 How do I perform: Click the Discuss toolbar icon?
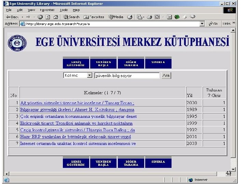(169, 17)
